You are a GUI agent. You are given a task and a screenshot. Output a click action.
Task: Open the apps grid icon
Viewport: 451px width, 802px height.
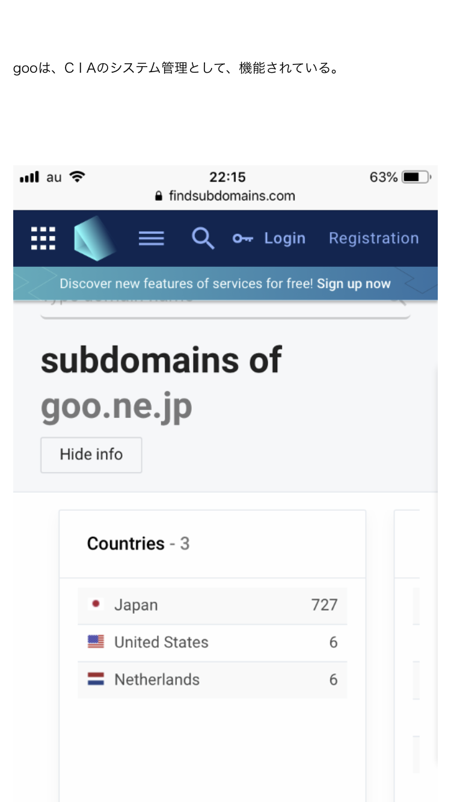coord(43,239)
